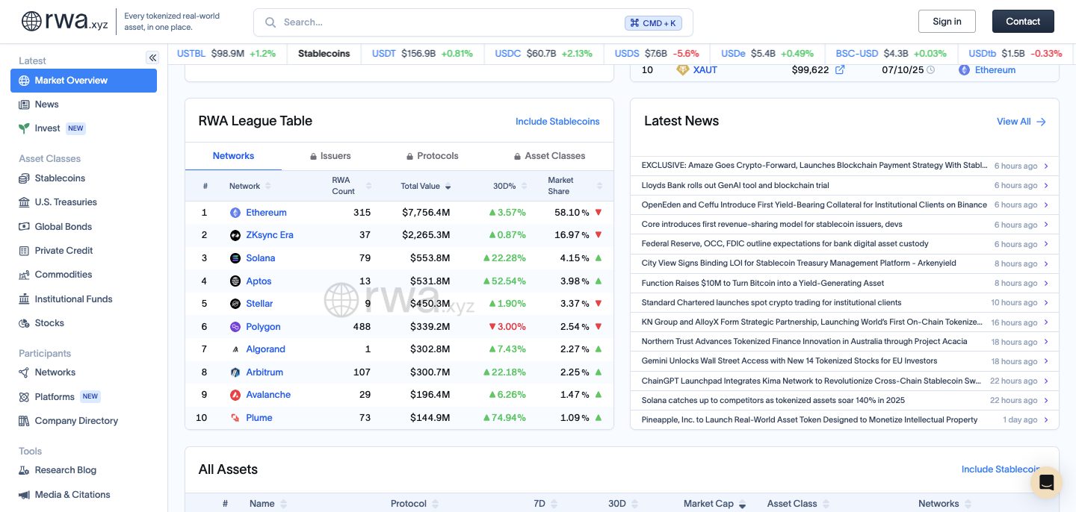Click the Networks sidebar icon
This screenshot has height=512, width=1076.
pyautogui.click(x=24, y=372)
